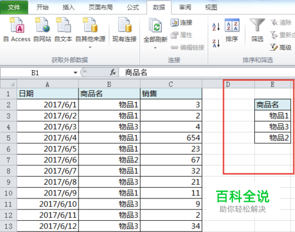This screenshot has width=295, height=232.
Task: Toggle the 筛选 filter funnel
Action: [x=257, y=30]
